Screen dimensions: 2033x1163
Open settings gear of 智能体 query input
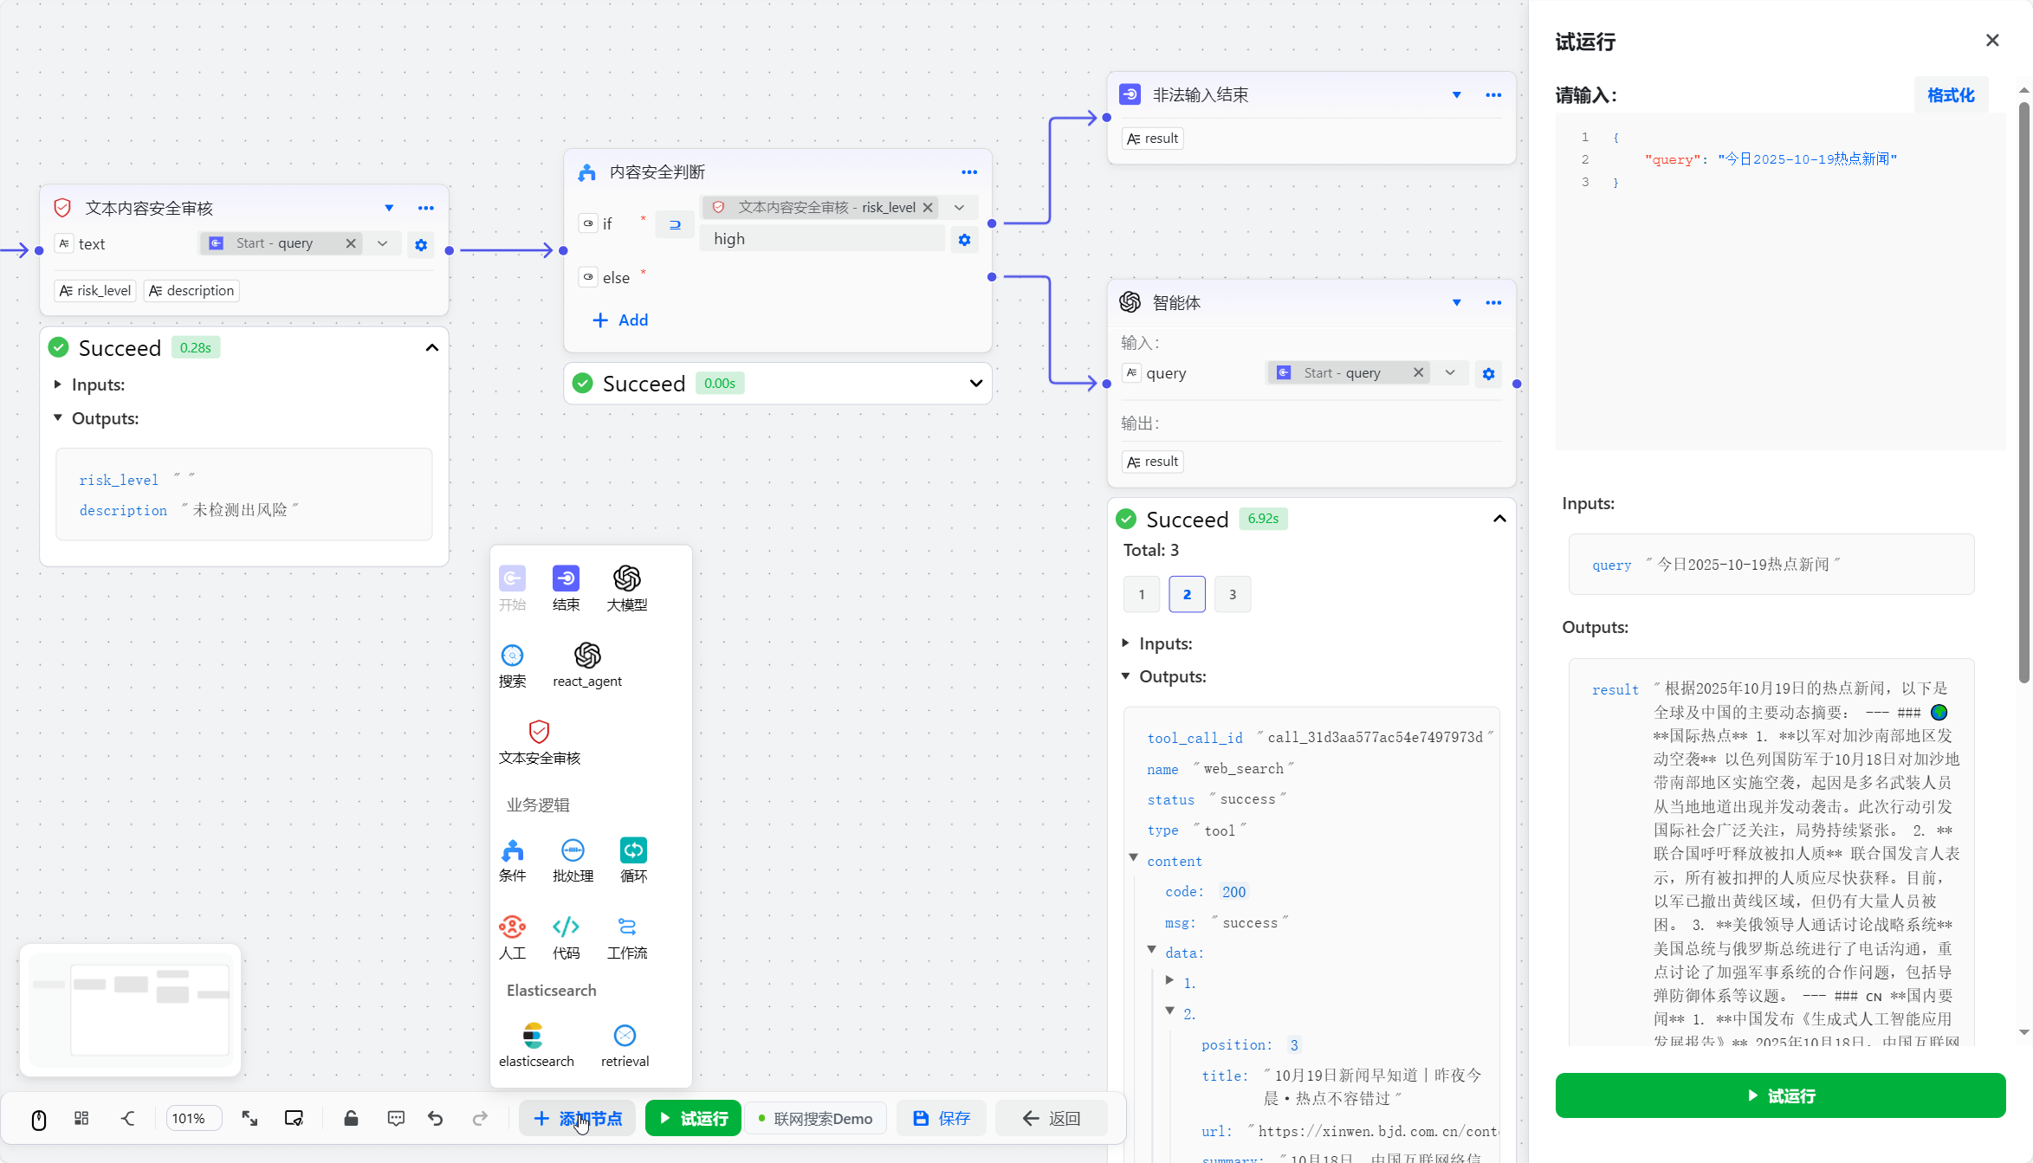tap(1488, 373)
